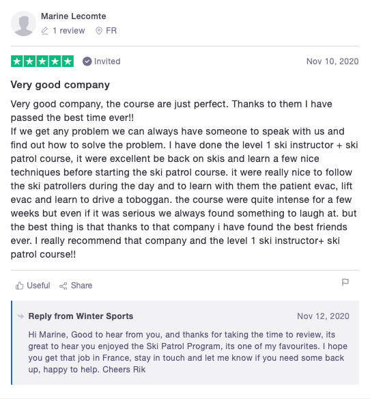Screen dimensions: 370x399
Task: Flag this review with the flag icon
Action: (x=345, y=282)
